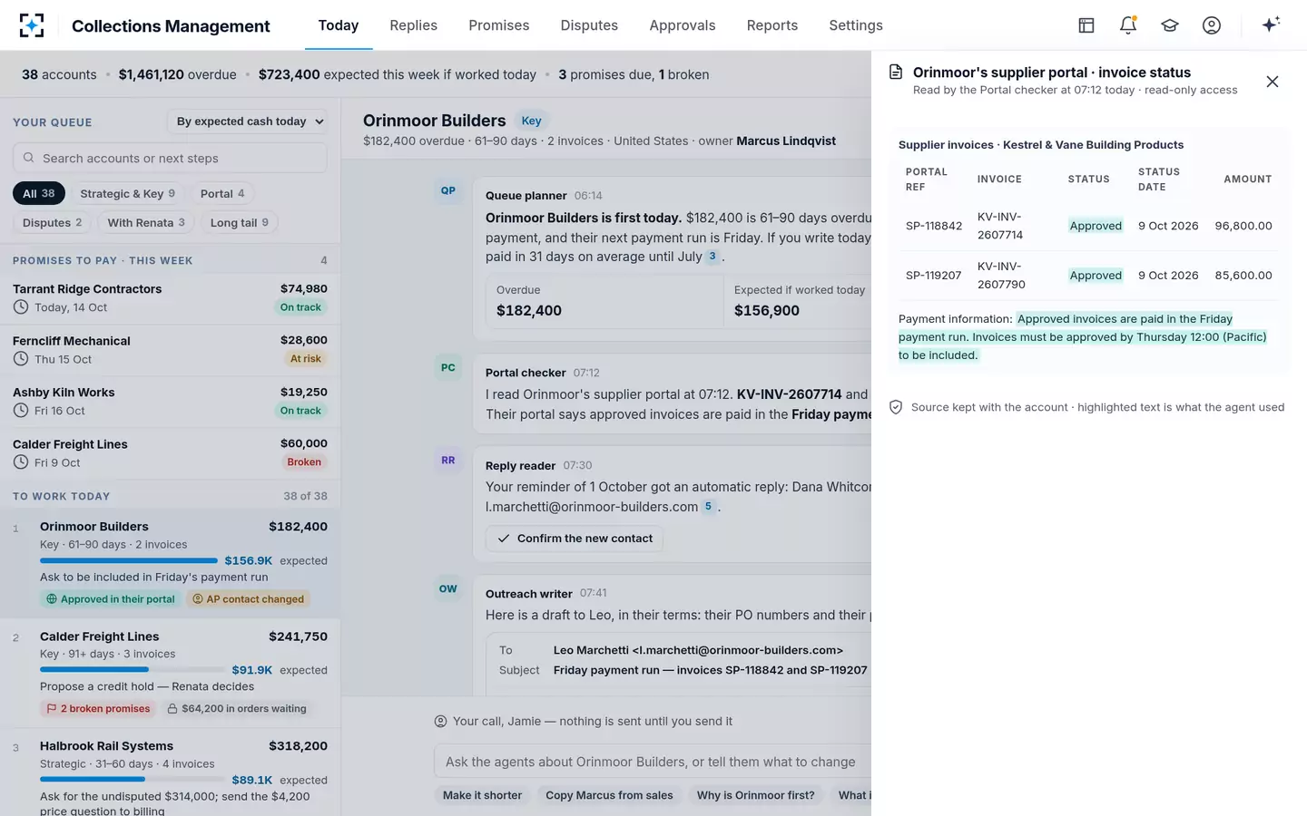Open the Reports tab

[772, 25]
